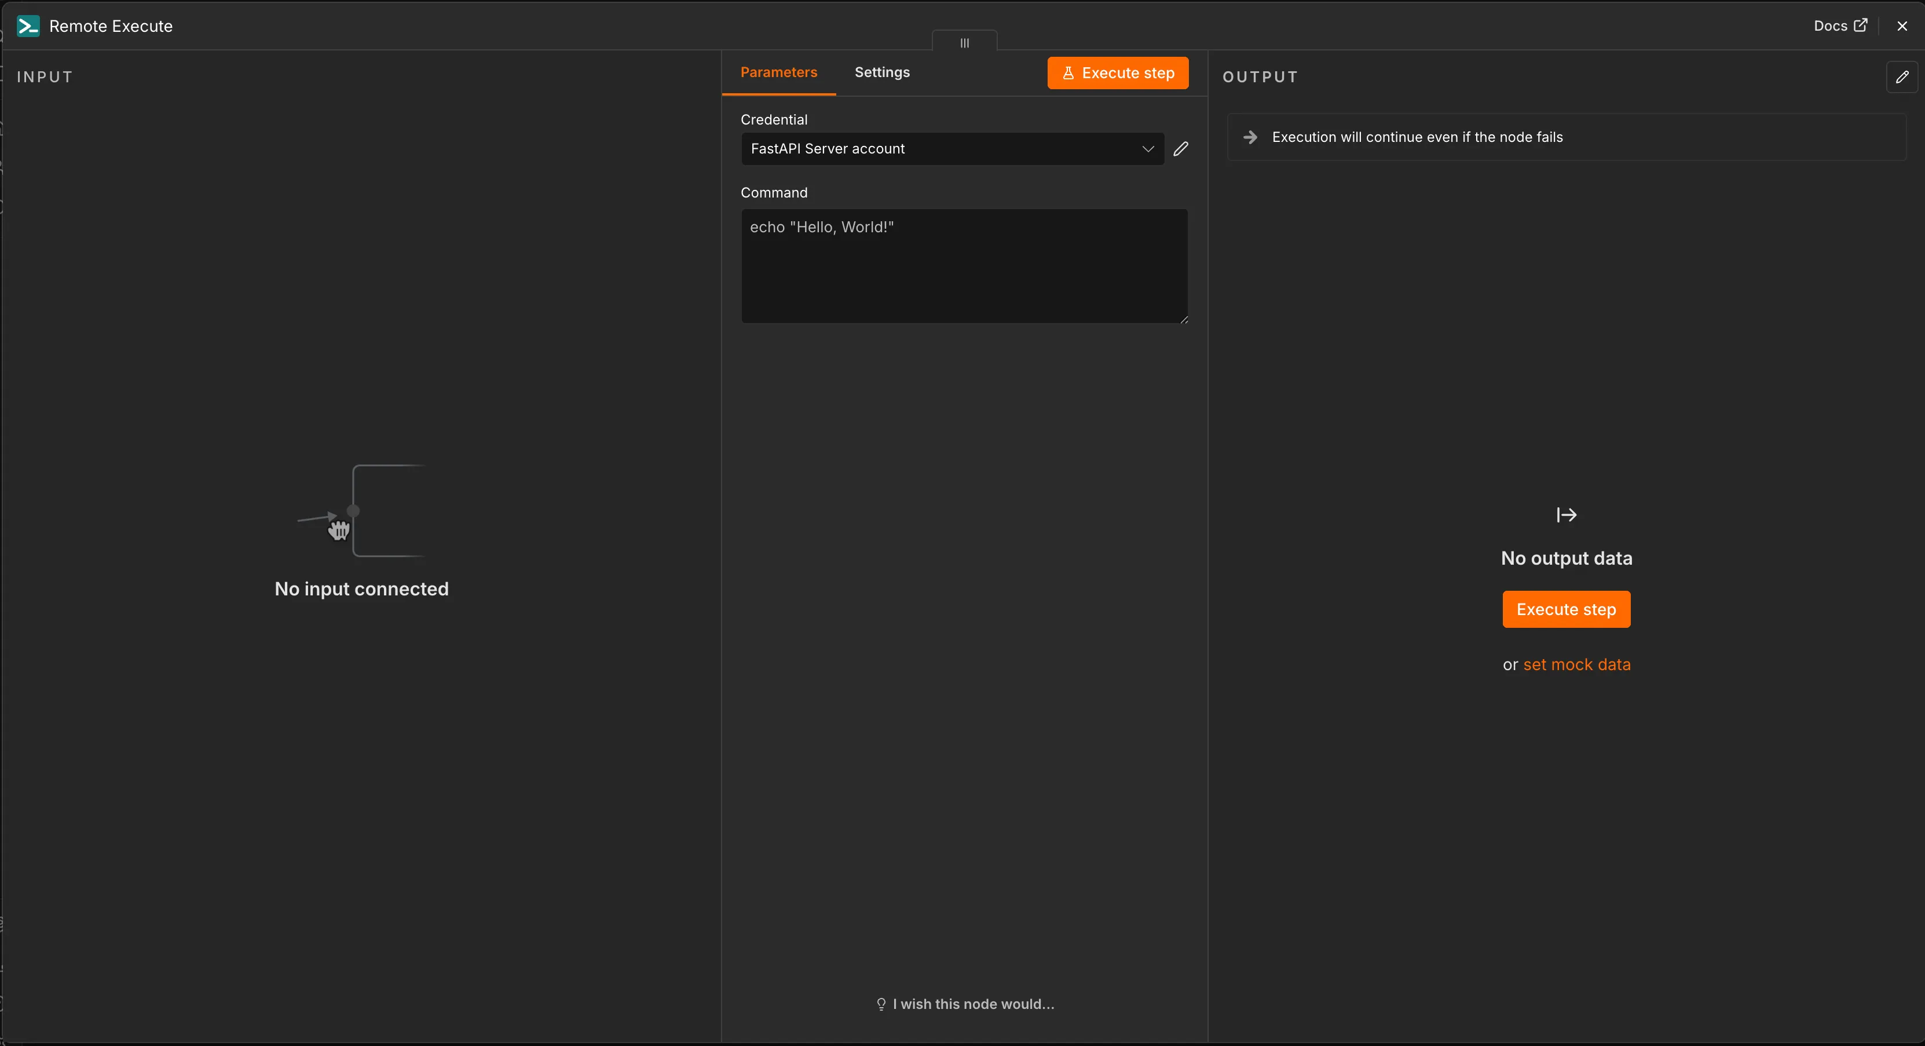Switch to the Parameters tab
1925x1046 pixels.
click(779, 72)
